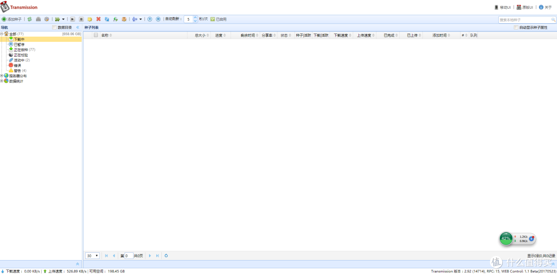Collapse the 全部 (77) tree node
The image size is (557, 274).
(x=2, y=34)
